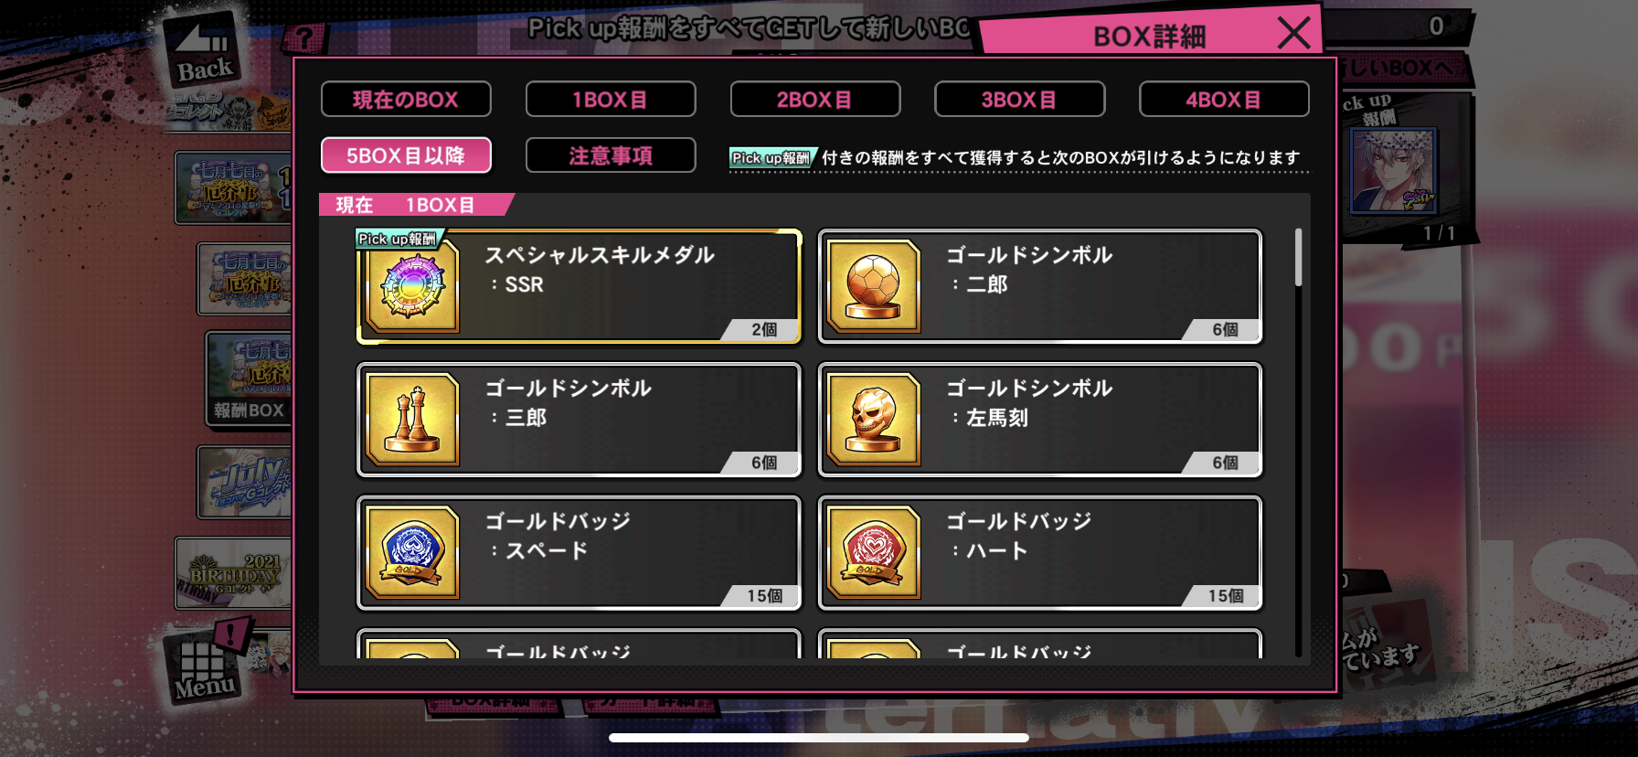Switch to the 現在のBOX tab
Viewport: 1638px width, 757px height.
pyautogui.click(x=406, y=100)
